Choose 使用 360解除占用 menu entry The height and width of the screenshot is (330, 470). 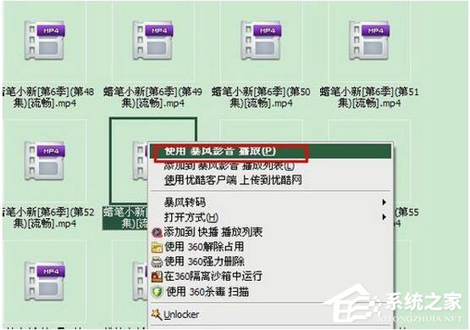pos(270,247)
